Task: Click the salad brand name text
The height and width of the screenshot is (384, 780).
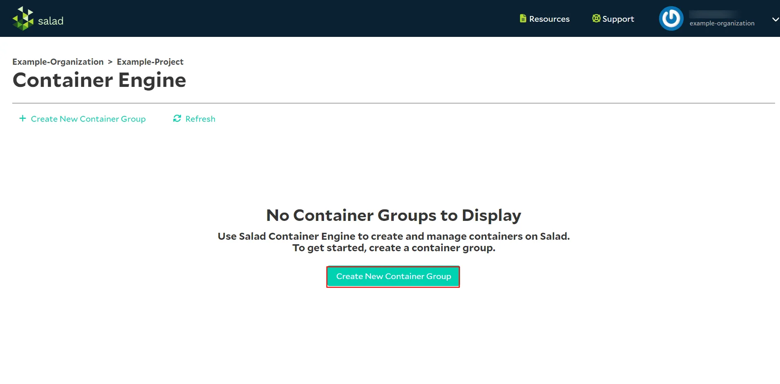Action: pos(51,21)
